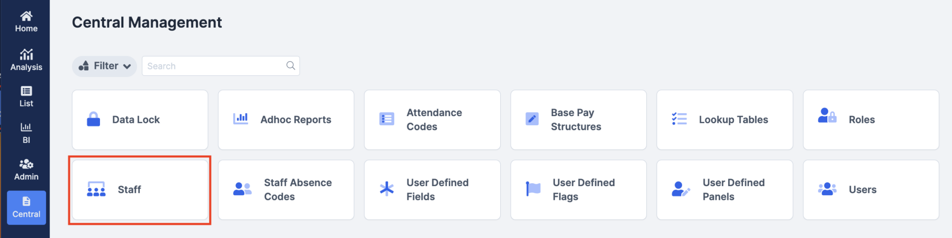Open the User Defined Panels tile
This screenshot has width=952, height=238.
[x=725, y=190]
